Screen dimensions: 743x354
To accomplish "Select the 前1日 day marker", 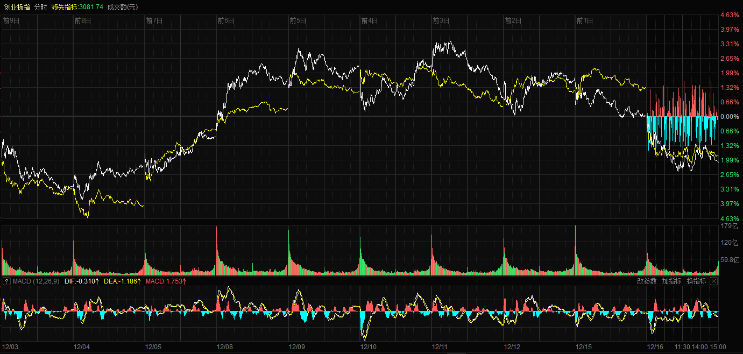I will pos(584,21).
